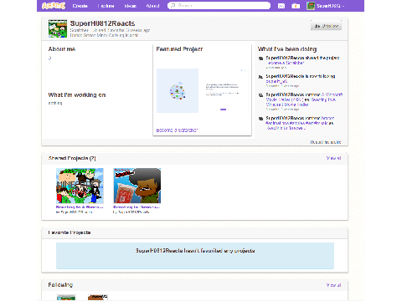Open the About menu item
The image size is (402, 301).
pyautogui.click(x=152, y=6)
